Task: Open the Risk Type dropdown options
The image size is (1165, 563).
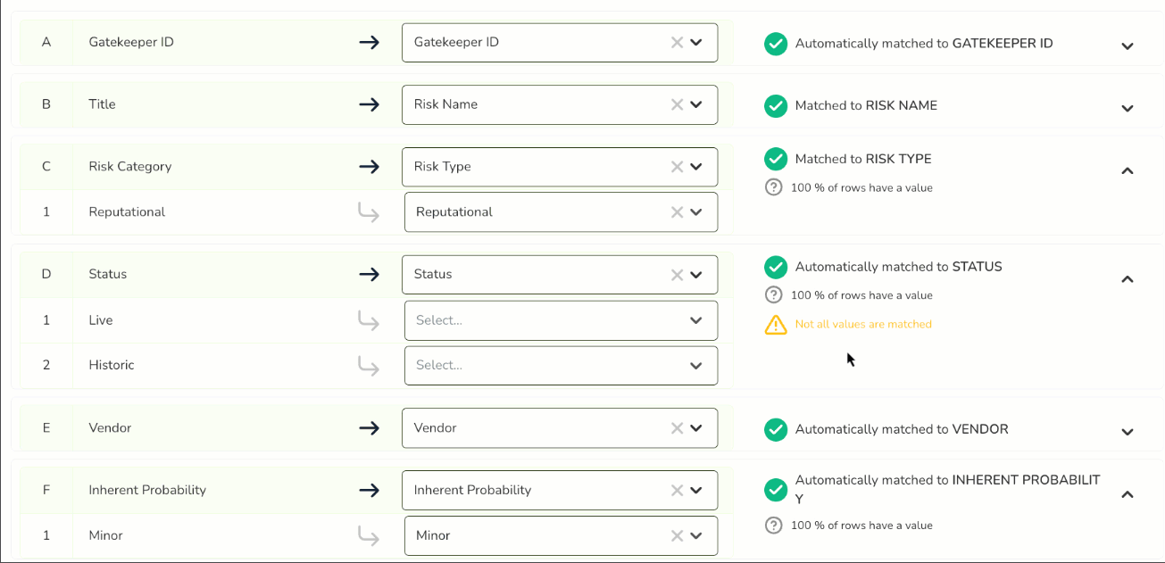Action: click(x=697, y=167)
